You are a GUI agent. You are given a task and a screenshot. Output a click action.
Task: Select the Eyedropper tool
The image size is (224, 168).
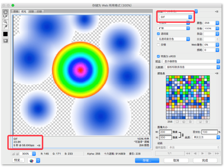click(x=5, y=27)
